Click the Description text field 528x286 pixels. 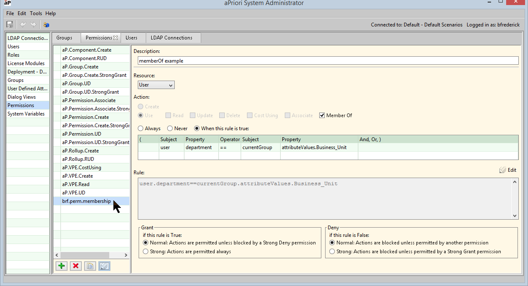pyautogui.click(x=328, y=60)
